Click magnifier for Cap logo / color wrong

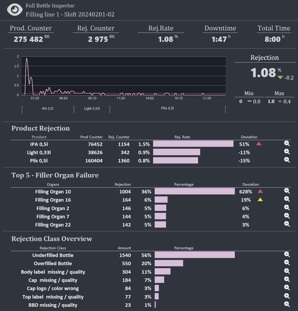point(287,288)
